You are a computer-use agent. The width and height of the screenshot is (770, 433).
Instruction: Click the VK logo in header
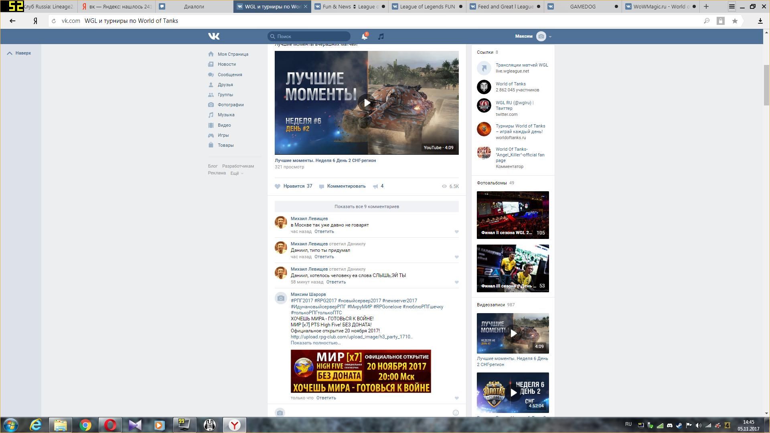214,36
